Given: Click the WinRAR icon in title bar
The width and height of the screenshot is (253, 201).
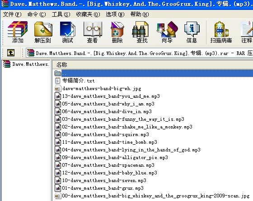Looking at the screenshot, I should [x=5, y=4].
